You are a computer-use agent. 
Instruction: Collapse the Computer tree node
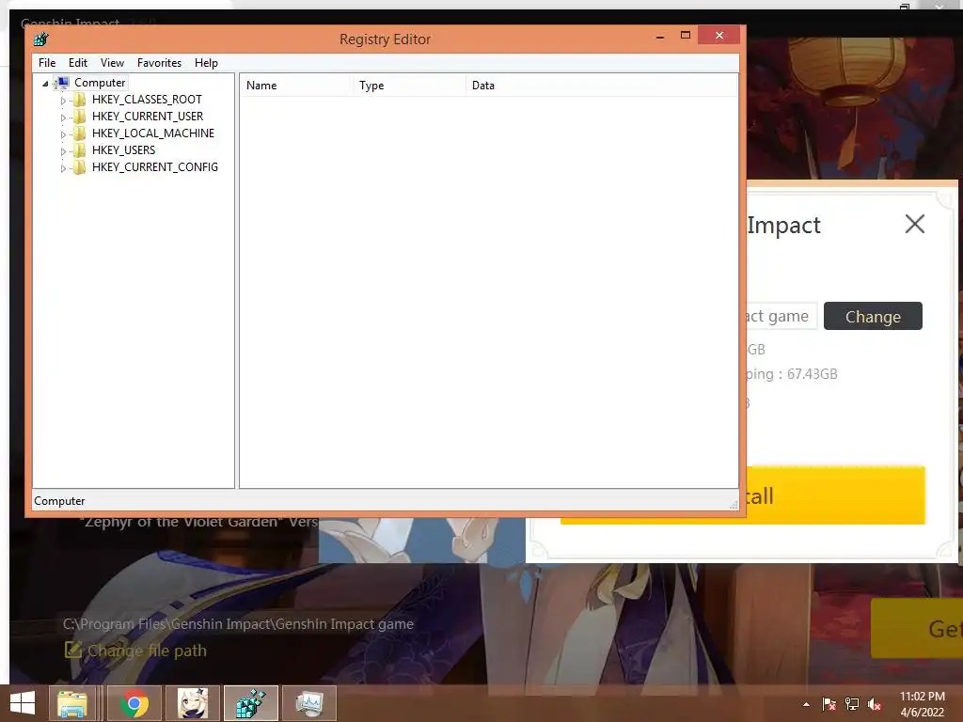[x=45, y=83]
